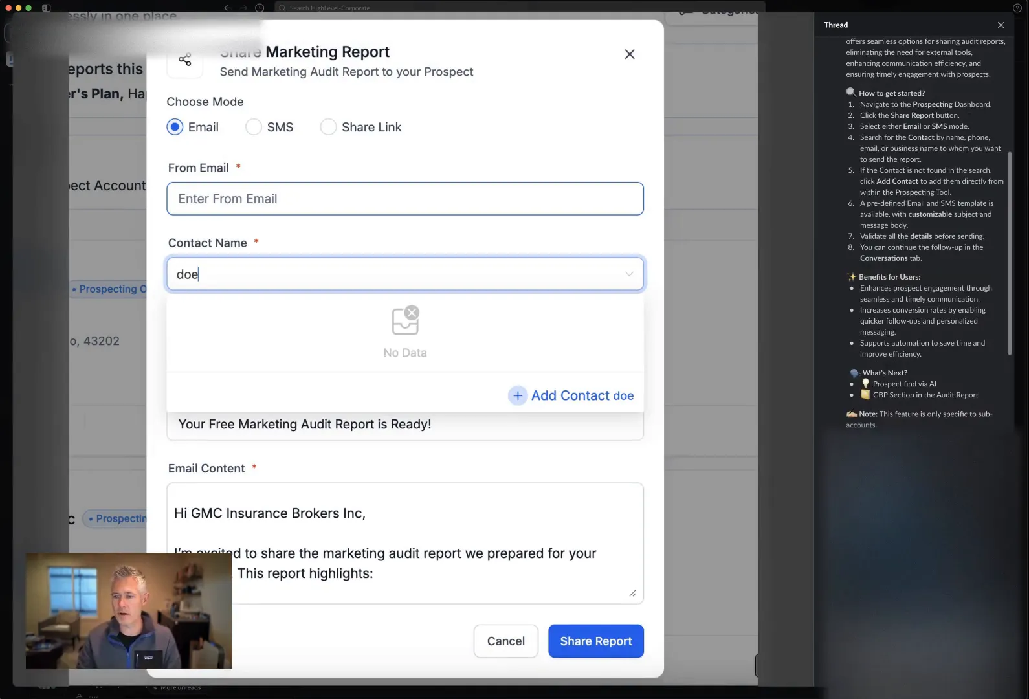Click the help icon at top right corner

[x=1017, y=8]
